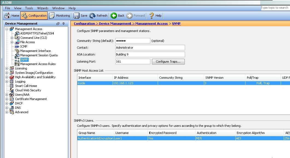
Task: Follow the SNMP breadcrumb link
Action: 176,24
